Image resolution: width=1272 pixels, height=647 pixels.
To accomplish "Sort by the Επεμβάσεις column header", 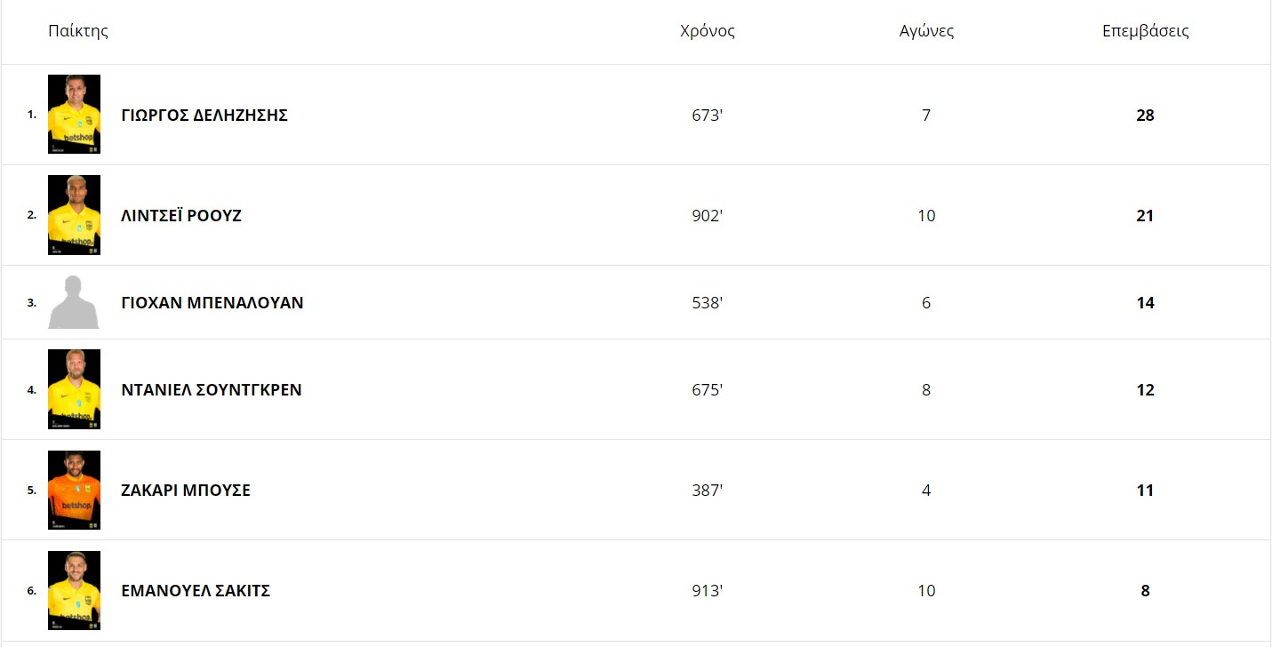I will point(1146,31).
